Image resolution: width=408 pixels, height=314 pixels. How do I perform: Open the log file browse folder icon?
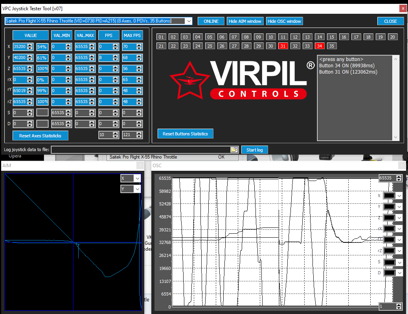tap(234, 150)
